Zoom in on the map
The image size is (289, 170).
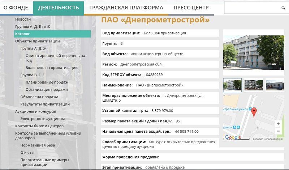tap(278, 124)
